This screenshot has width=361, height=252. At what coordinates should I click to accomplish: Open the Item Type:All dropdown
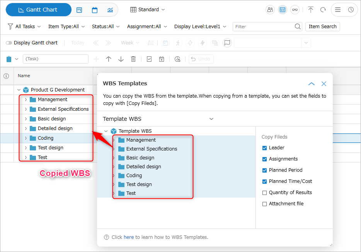click(x=66, y=27)
